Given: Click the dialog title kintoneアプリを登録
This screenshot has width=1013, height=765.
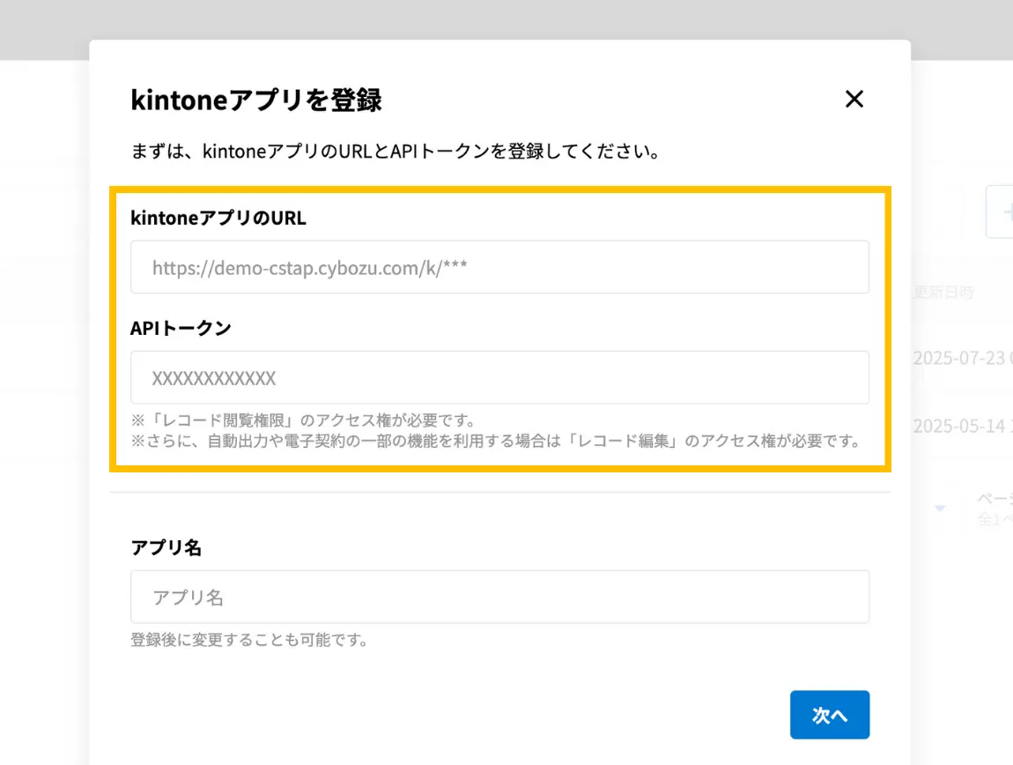Looking at the screenshot, I should (x=255, y=100).
